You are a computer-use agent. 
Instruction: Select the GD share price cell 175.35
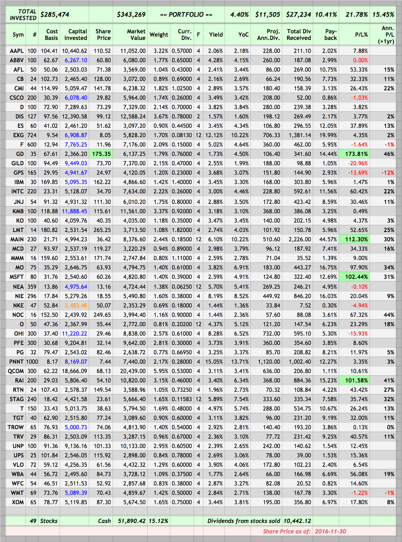point(101,154)
